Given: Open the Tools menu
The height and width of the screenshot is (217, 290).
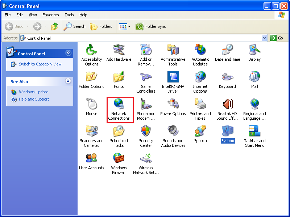Looking at the screenshot, I should (69, 15).
